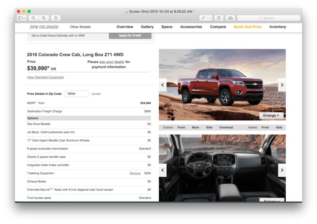Click the $39,990 price text
Image resolution: width=317 pixels, height=224 pixels.
click(38, 68)
